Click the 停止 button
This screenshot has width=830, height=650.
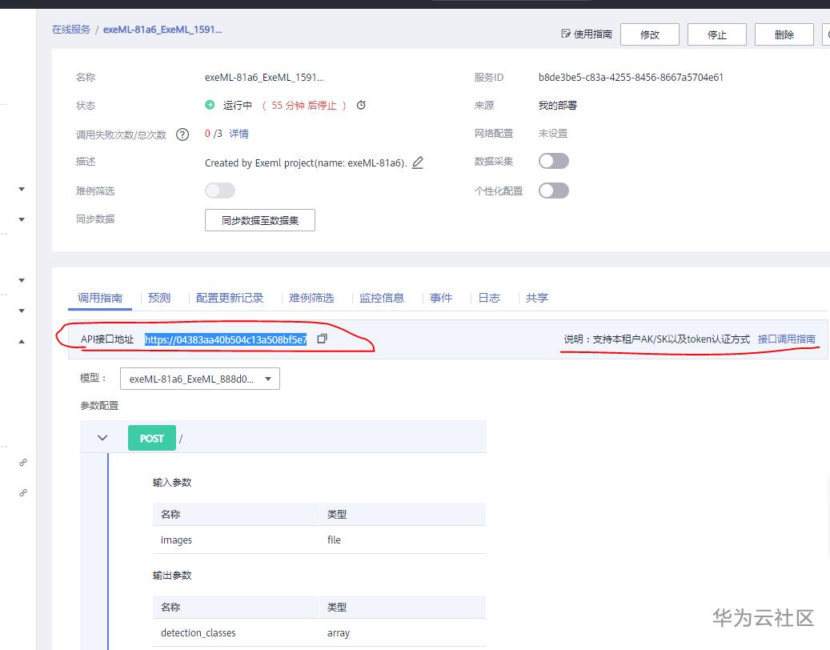pyautogui.click(x=716, y=34)
